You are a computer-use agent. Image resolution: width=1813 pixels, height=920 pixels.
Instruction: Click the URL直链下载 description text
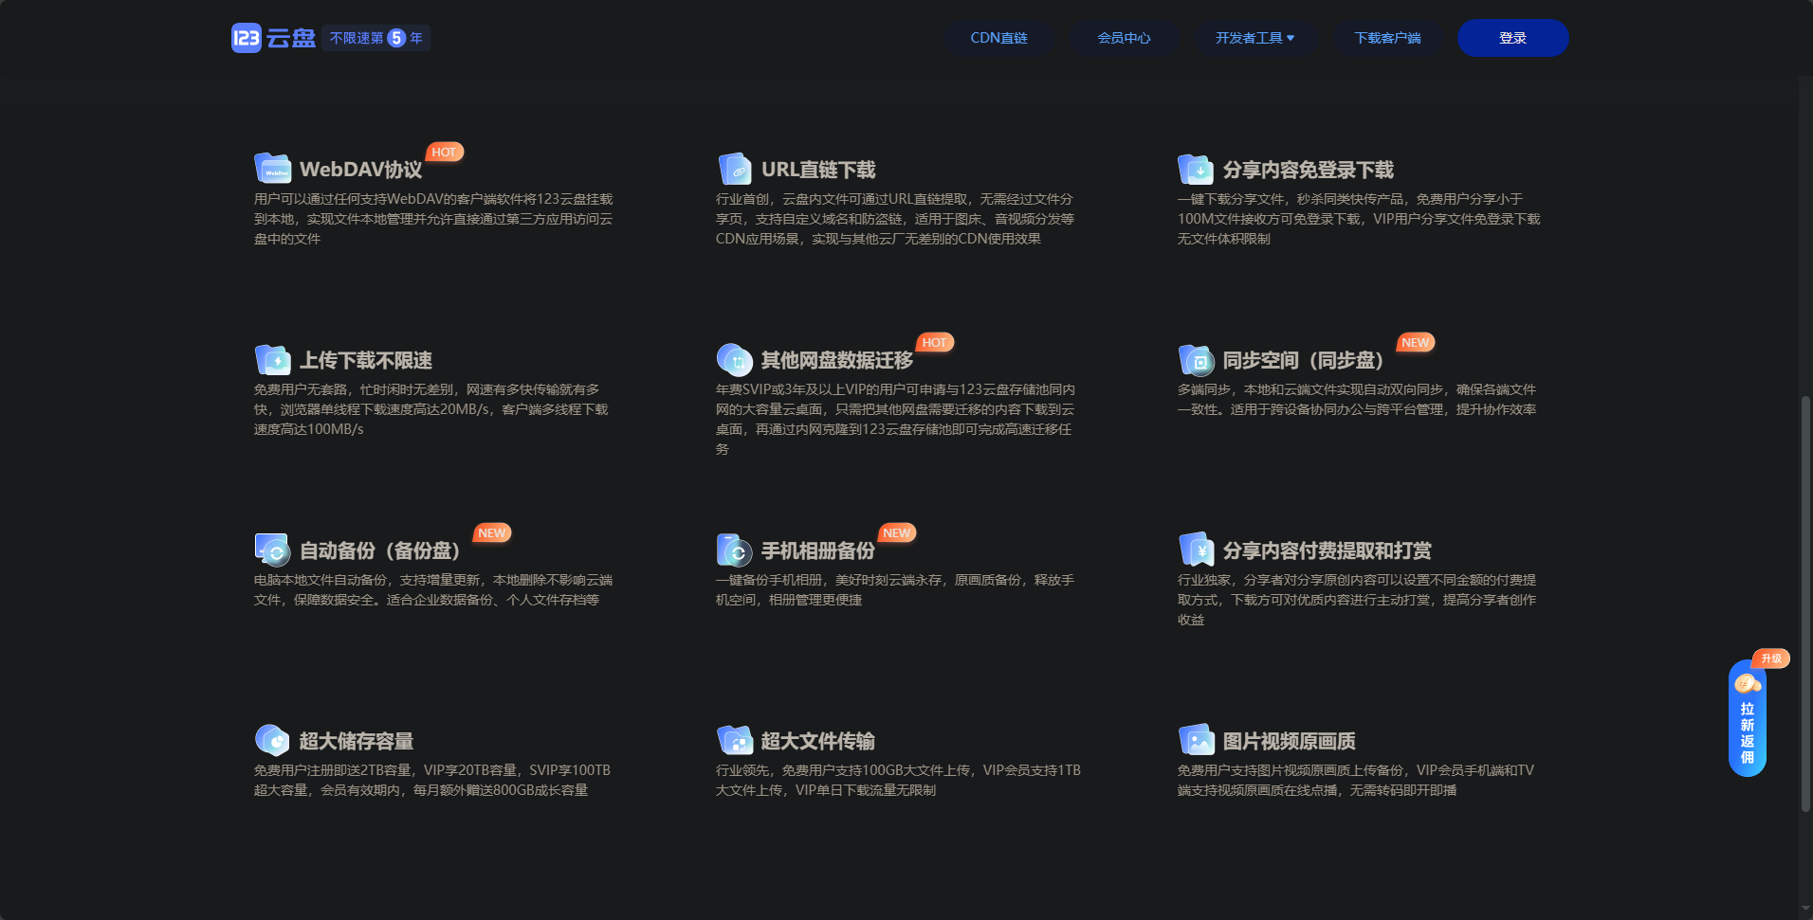(x=895, y=219)
